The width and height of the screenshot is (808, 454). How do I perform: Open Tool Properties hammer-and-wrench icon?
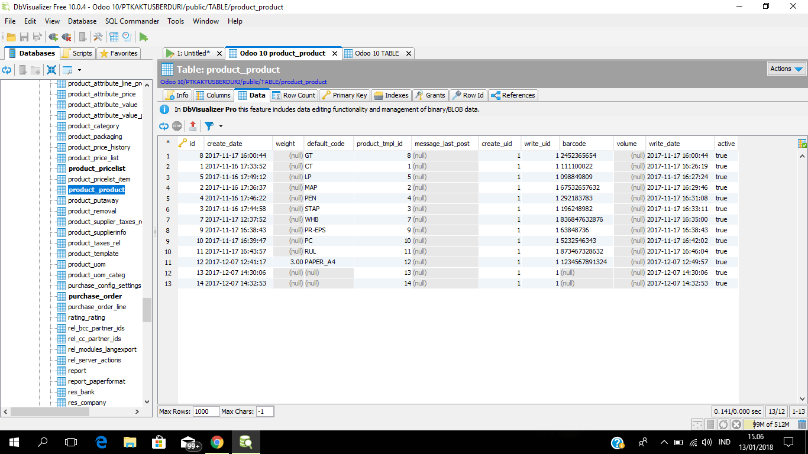tap(98, 37)
